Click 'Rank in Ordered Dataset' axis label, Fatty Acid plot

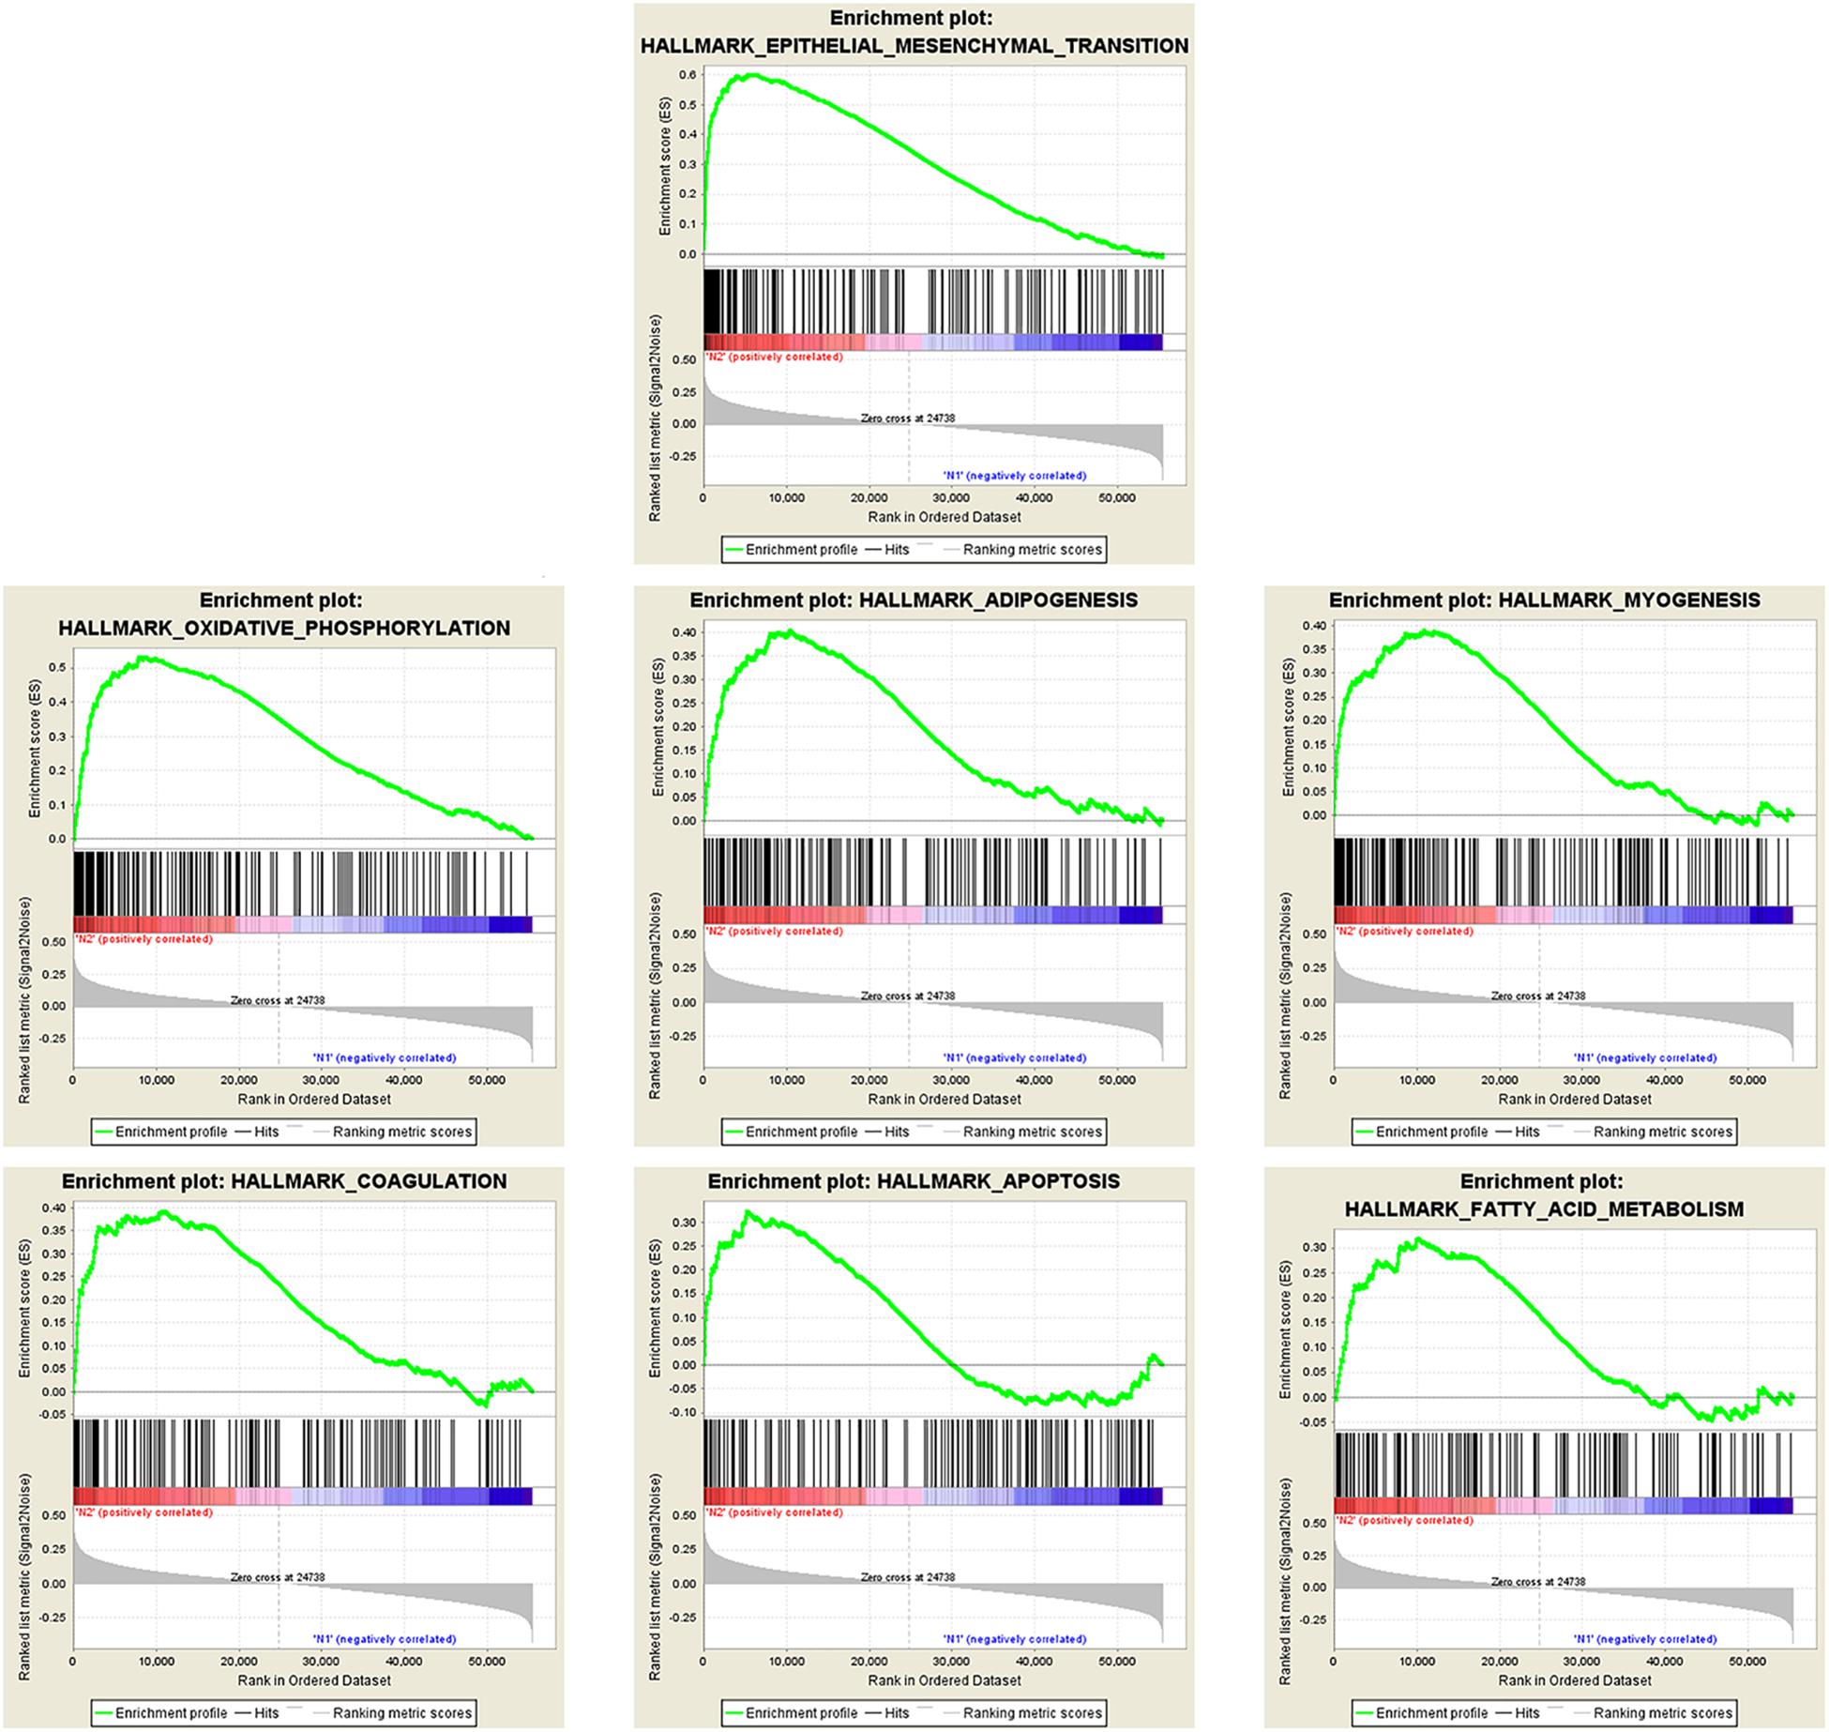[x=1575, y=1680]
